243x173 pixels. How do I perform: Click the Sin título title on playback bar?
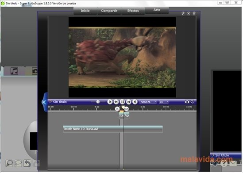pos(60,102)
